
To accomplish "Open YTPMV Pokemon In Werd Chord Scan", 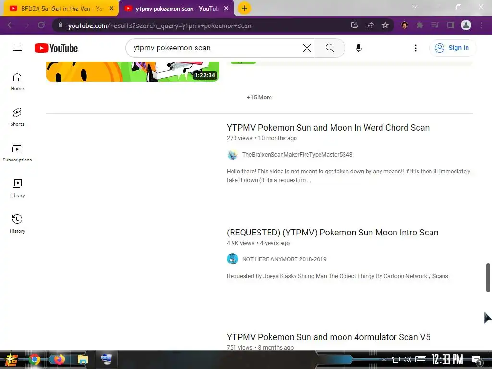I will click(x=328, y=128).
